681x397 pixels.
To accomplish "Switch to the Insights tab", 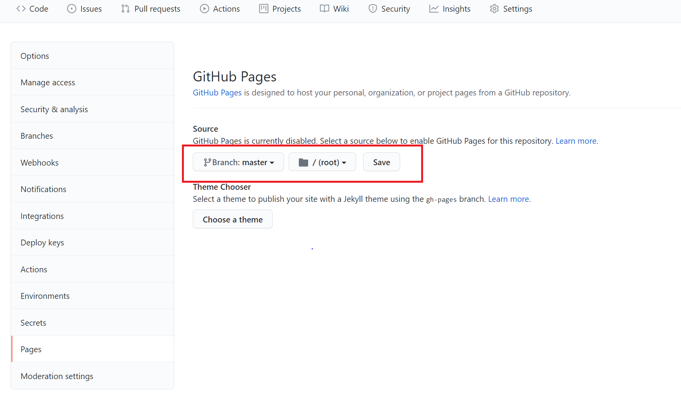I will (450, 9).
